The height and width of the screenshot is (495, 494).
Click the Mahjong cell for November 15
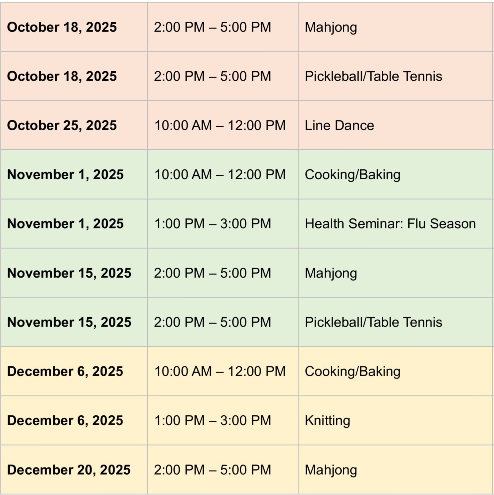point(331,273)
